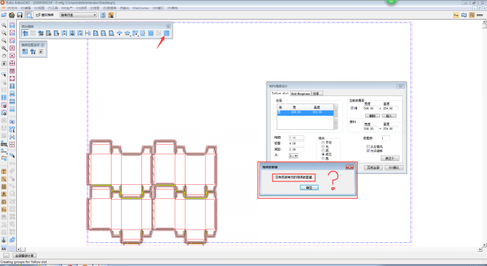
Task: Click the input field containing 4.00
Action: (296, 143)
